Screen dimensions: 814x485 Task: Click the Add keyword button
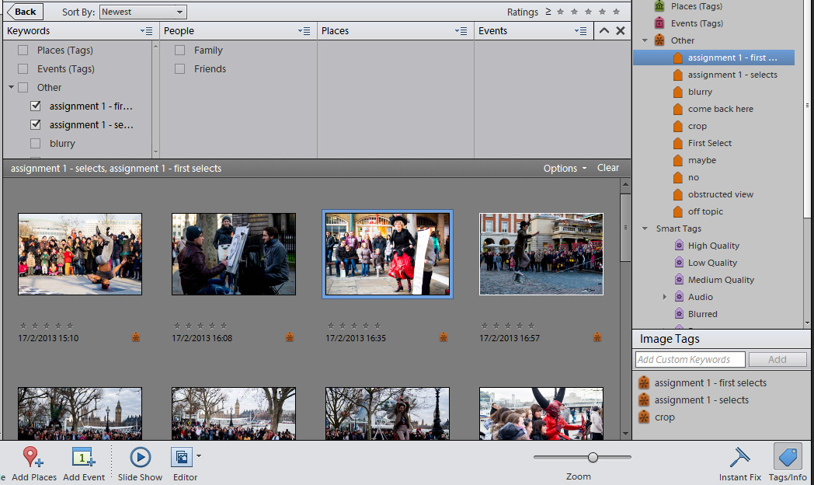tap(777, 359)
